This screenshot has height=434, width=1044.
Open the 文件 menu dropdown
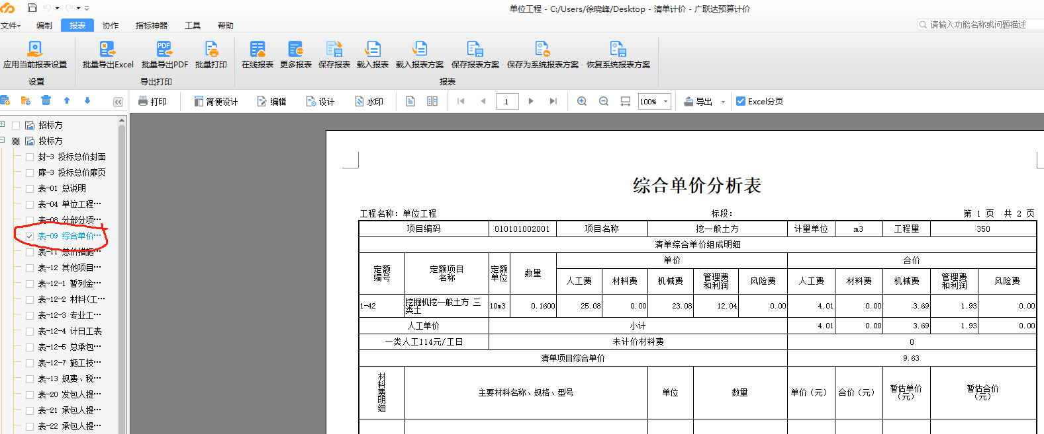[x=11, y=25]
